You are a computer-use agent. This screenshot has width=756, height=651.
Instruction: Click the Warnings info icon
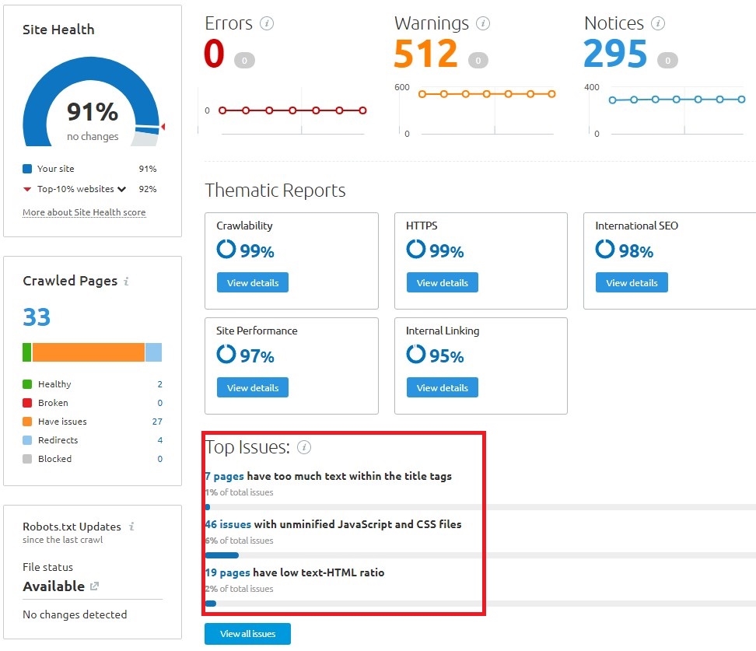tap(484, 23)
